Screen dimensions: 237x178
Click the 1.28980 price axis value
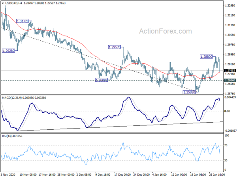click(x=230, y=55)
